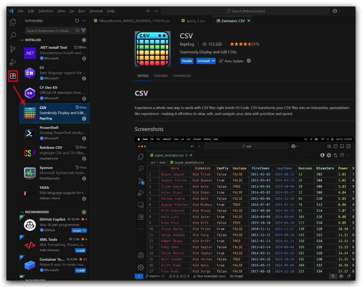The width and height of the screenshot is (362, 287).
Task: Switch to the FEATURES tab
Action: [161, 76]
